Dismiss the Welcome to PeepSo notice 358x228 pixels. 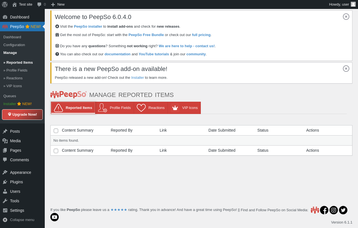tap(346, 17)
